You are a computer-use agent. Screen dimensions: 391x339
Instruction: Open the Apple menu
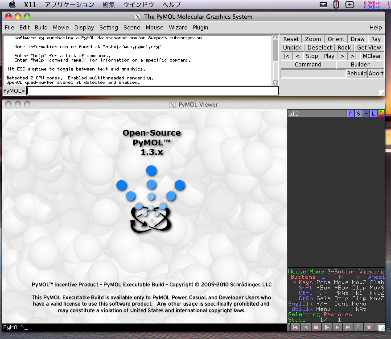point(12,4)
